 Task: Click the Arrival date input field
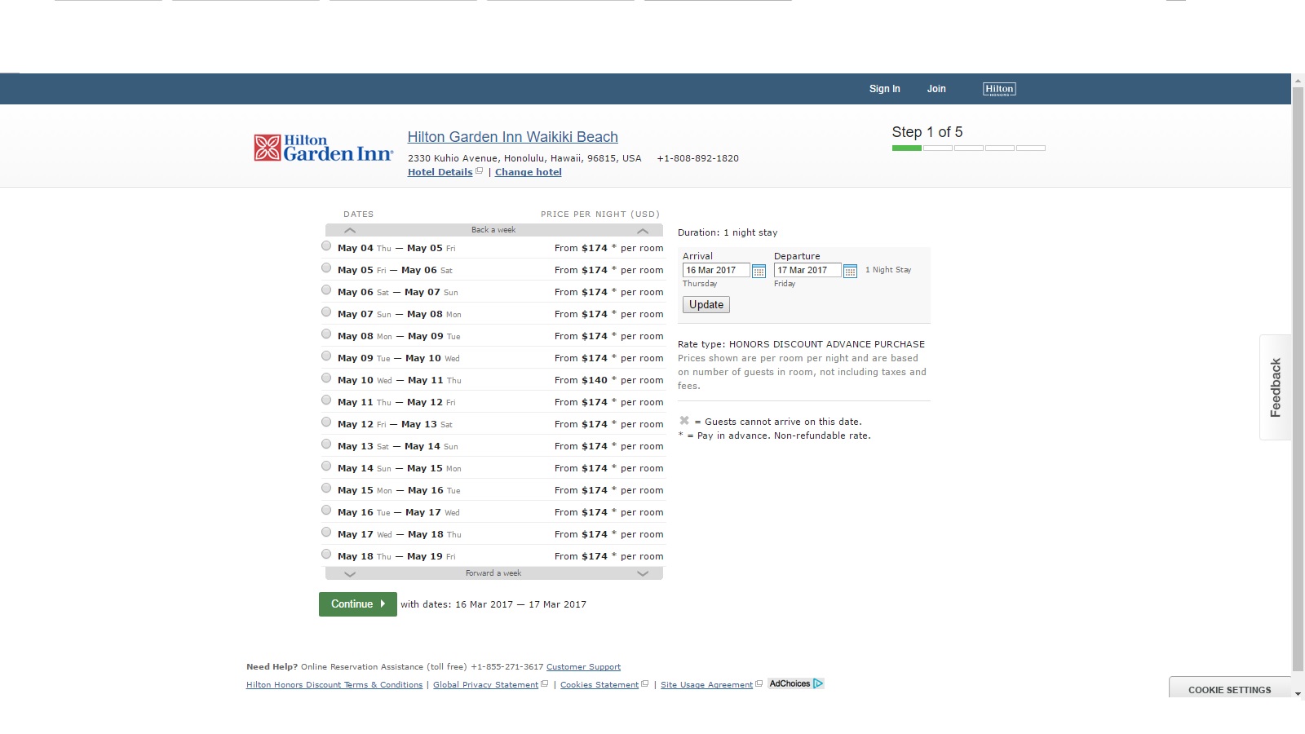[x=716, y=270]
